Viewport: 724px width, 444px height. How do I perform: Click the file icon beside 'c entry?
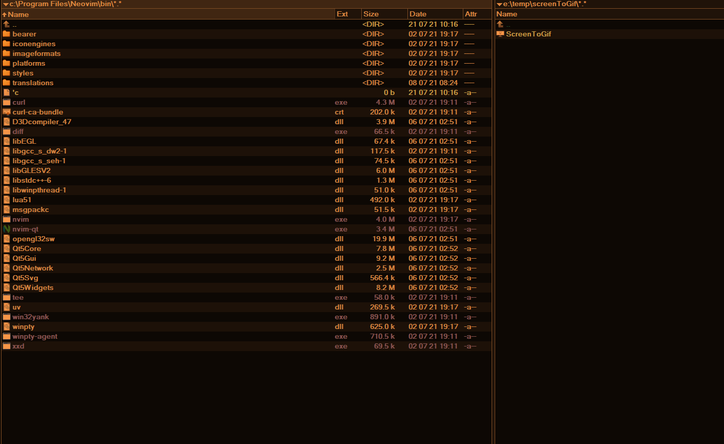[x=6, y=92]
